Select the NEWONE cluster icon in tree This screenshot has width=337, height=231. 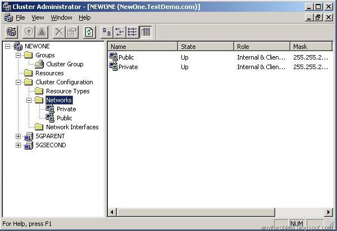[18, 46]
